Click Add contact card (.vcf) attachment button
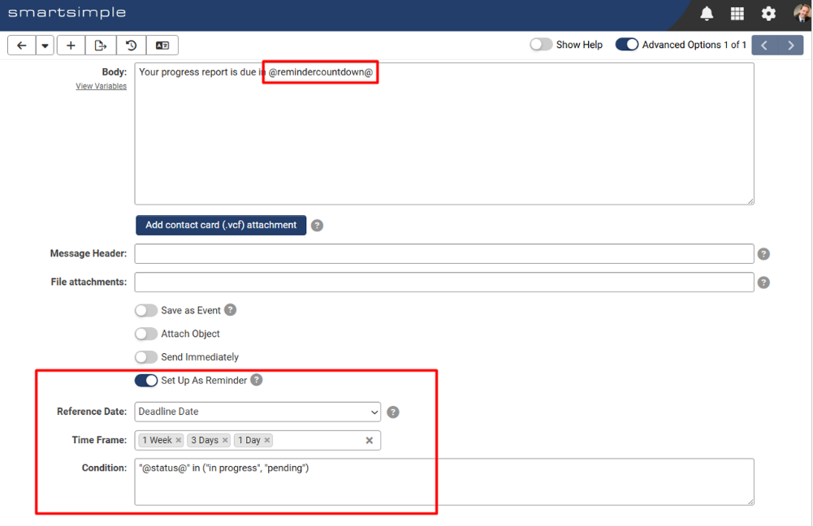This screenshot has height=526, width=813. coord(221,225)
